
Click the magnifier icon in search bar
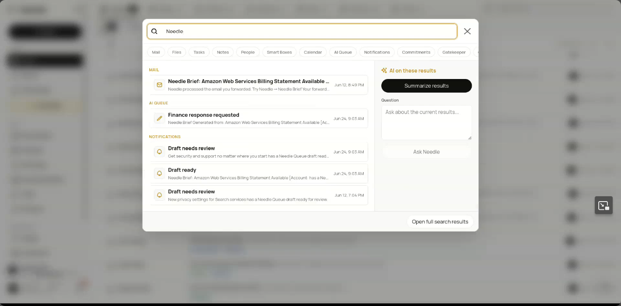(x=154, y=31)
